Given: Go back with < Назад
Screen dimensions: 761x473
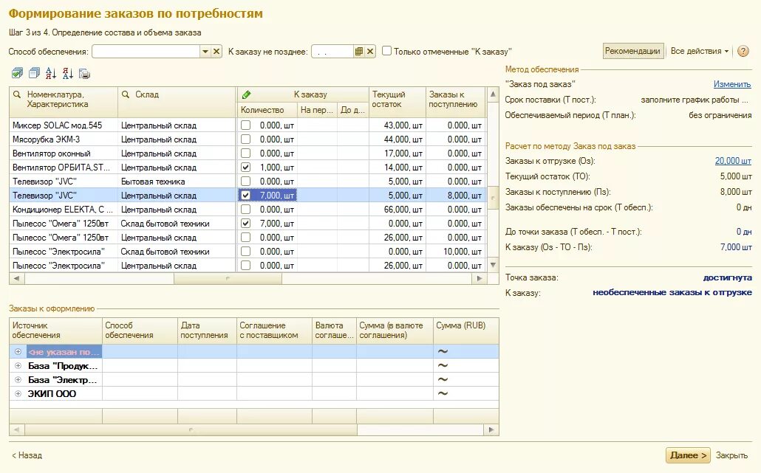Looking at the screenshot, I should click(27, 455).
